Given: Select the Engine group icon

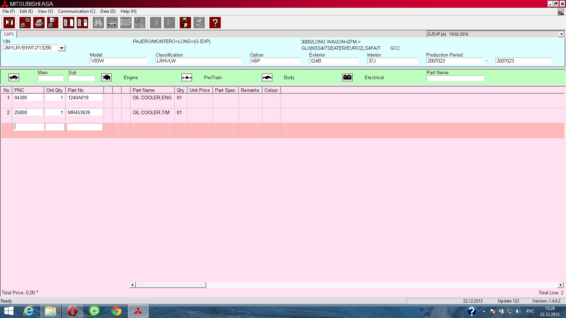Looking at the screenshot, I should click(106, 77).
